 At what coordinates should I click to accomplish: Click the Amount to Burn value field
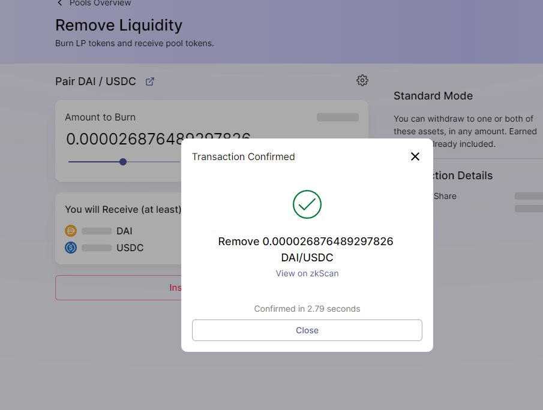[x=158, y=139]
